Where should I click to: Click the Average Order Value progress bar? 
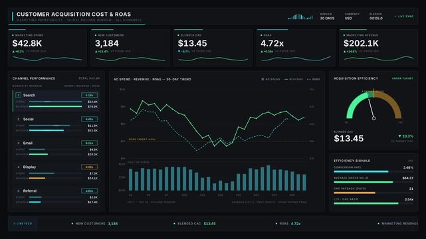pyautogui.click(x=373, y=182)
